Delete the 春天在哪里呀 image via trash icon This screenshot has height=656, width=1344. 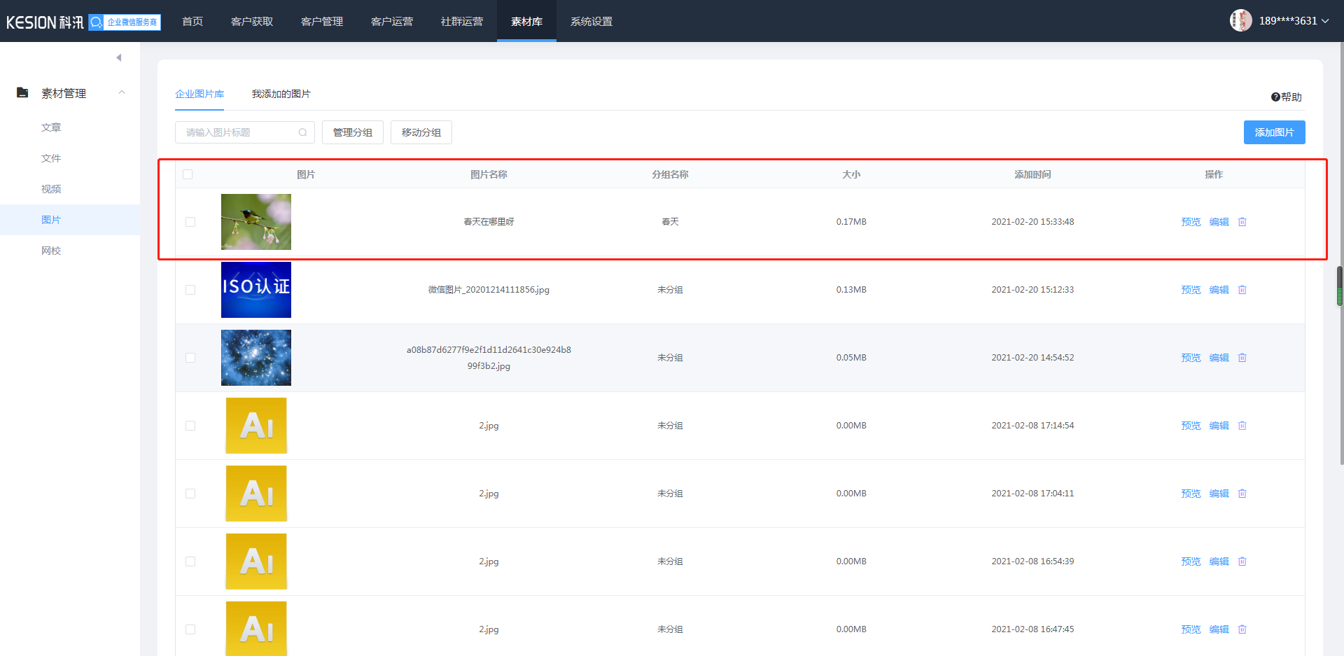1242,222
